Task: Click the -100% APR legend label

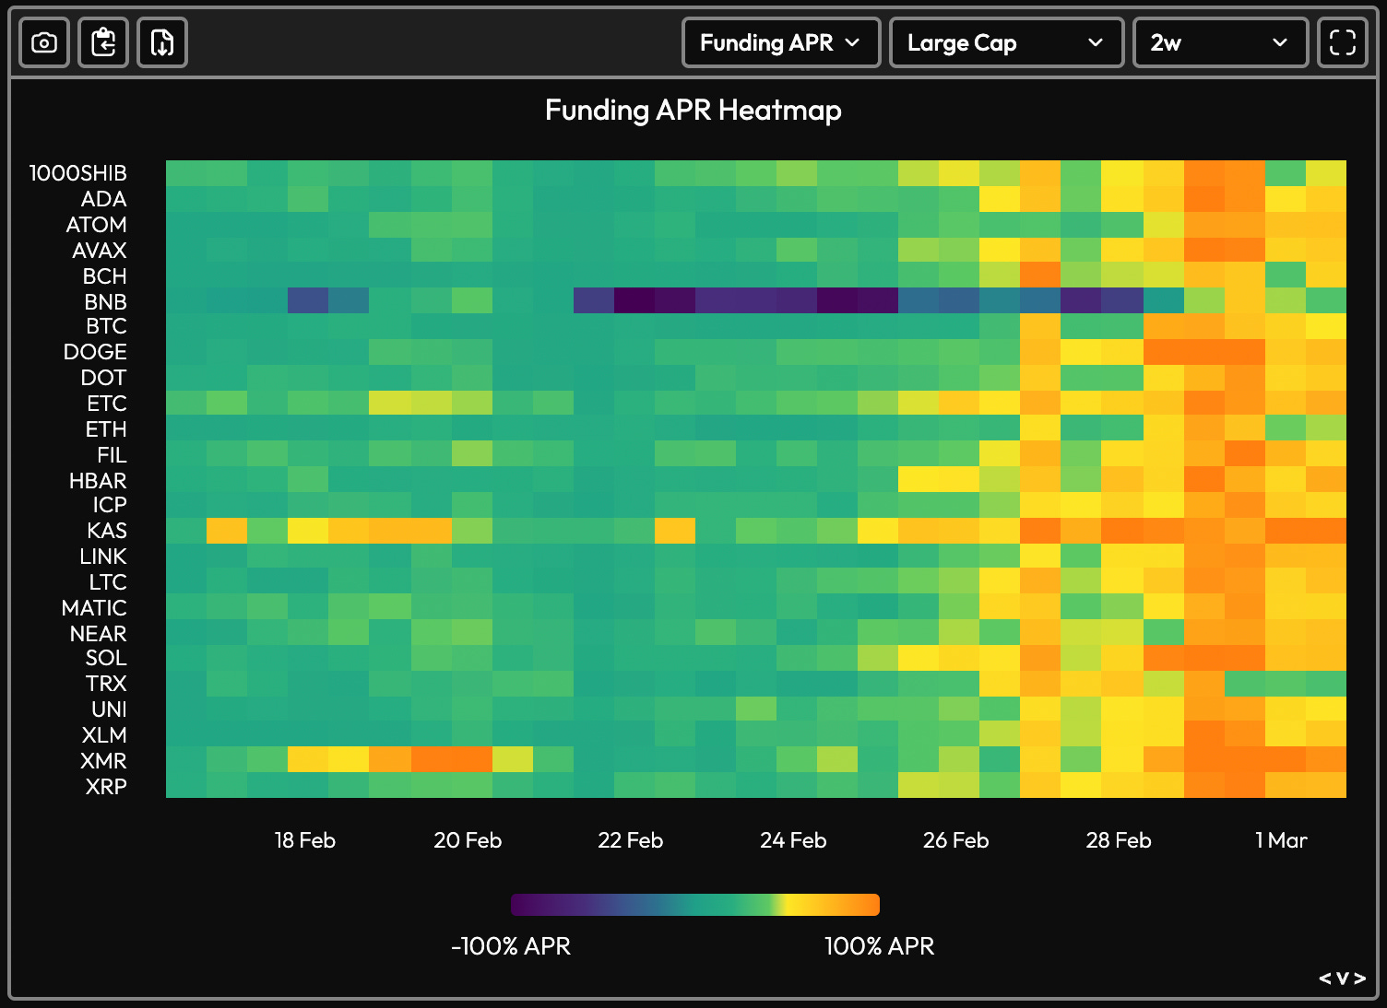Action: 511,946
